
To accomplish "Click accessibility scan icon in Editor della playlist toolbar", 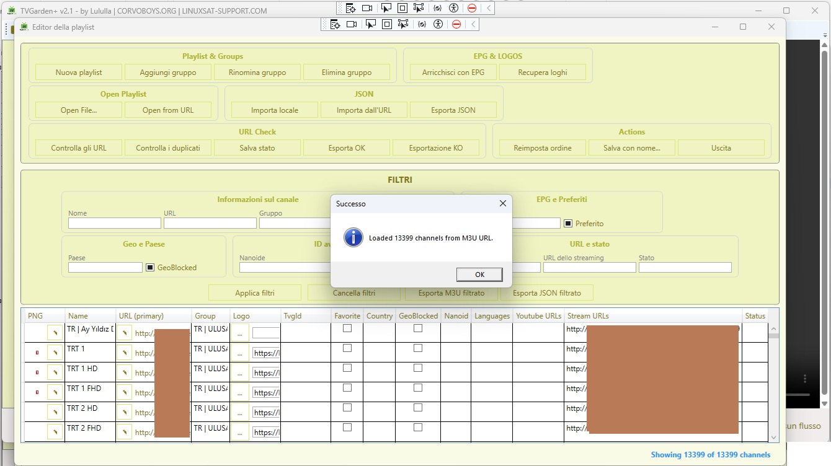I will [x=438, y=24].
